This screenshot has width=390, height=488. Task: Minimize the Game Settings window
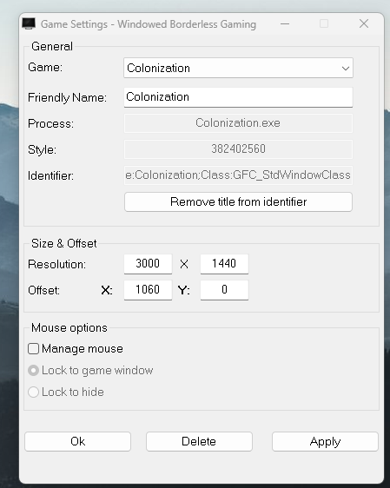pos(285,23)
